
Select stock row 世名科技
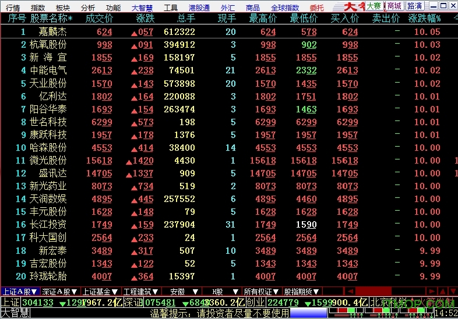coord(229,122)
